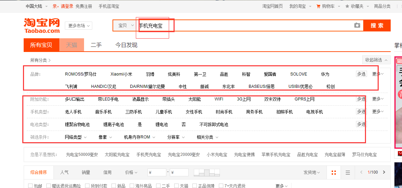Screen dimensions: 402x188
Task: Click suggestion 充电宝50000毫安
Action: [x=82, y=155]
